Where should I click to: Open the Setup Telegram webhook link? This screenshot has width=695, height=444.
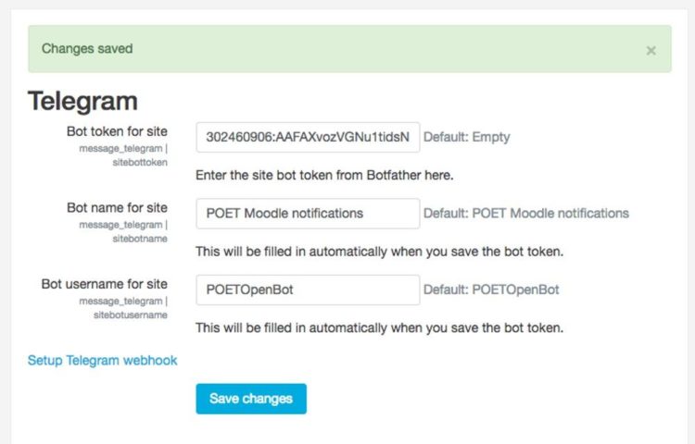[x=102, y=361]
